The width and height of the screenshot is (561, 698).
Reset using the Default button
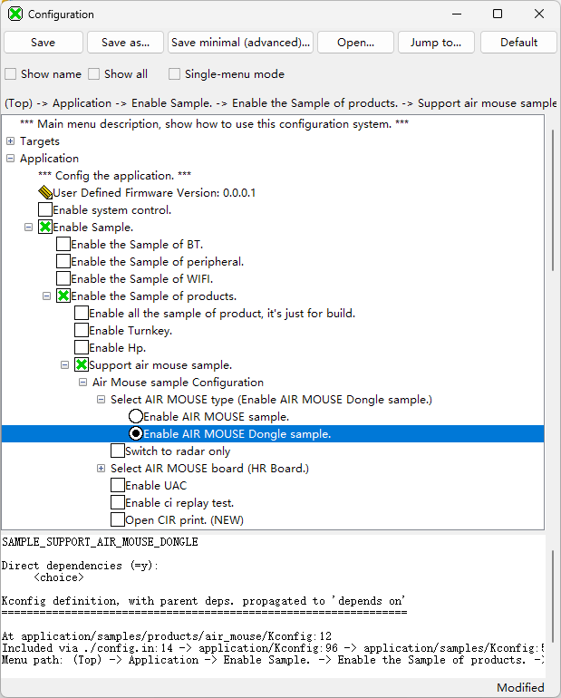(518, 43)
